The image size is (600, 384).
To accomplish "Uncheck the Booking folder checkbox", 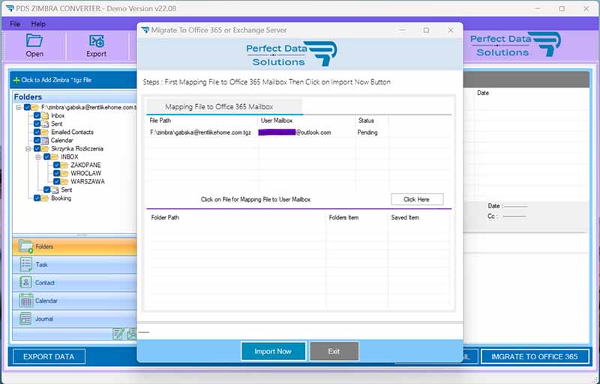I will point(37,198).
